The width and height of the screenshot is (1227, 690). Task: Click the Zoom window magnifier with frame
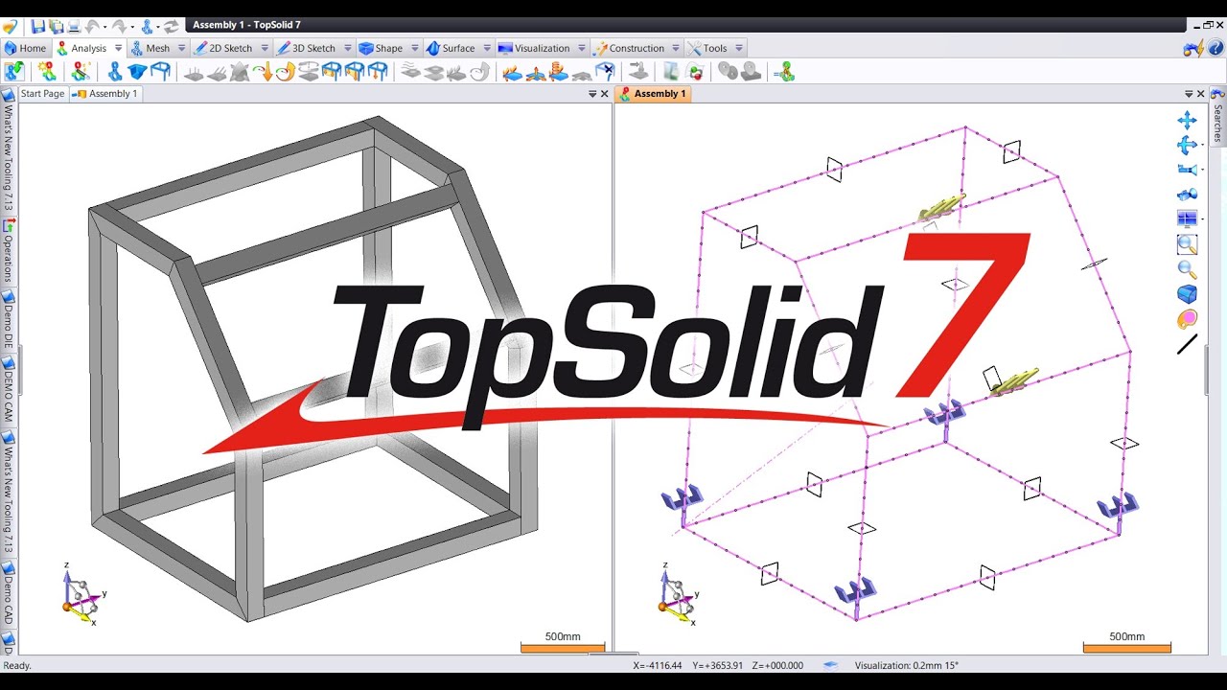click(1187, 244)
